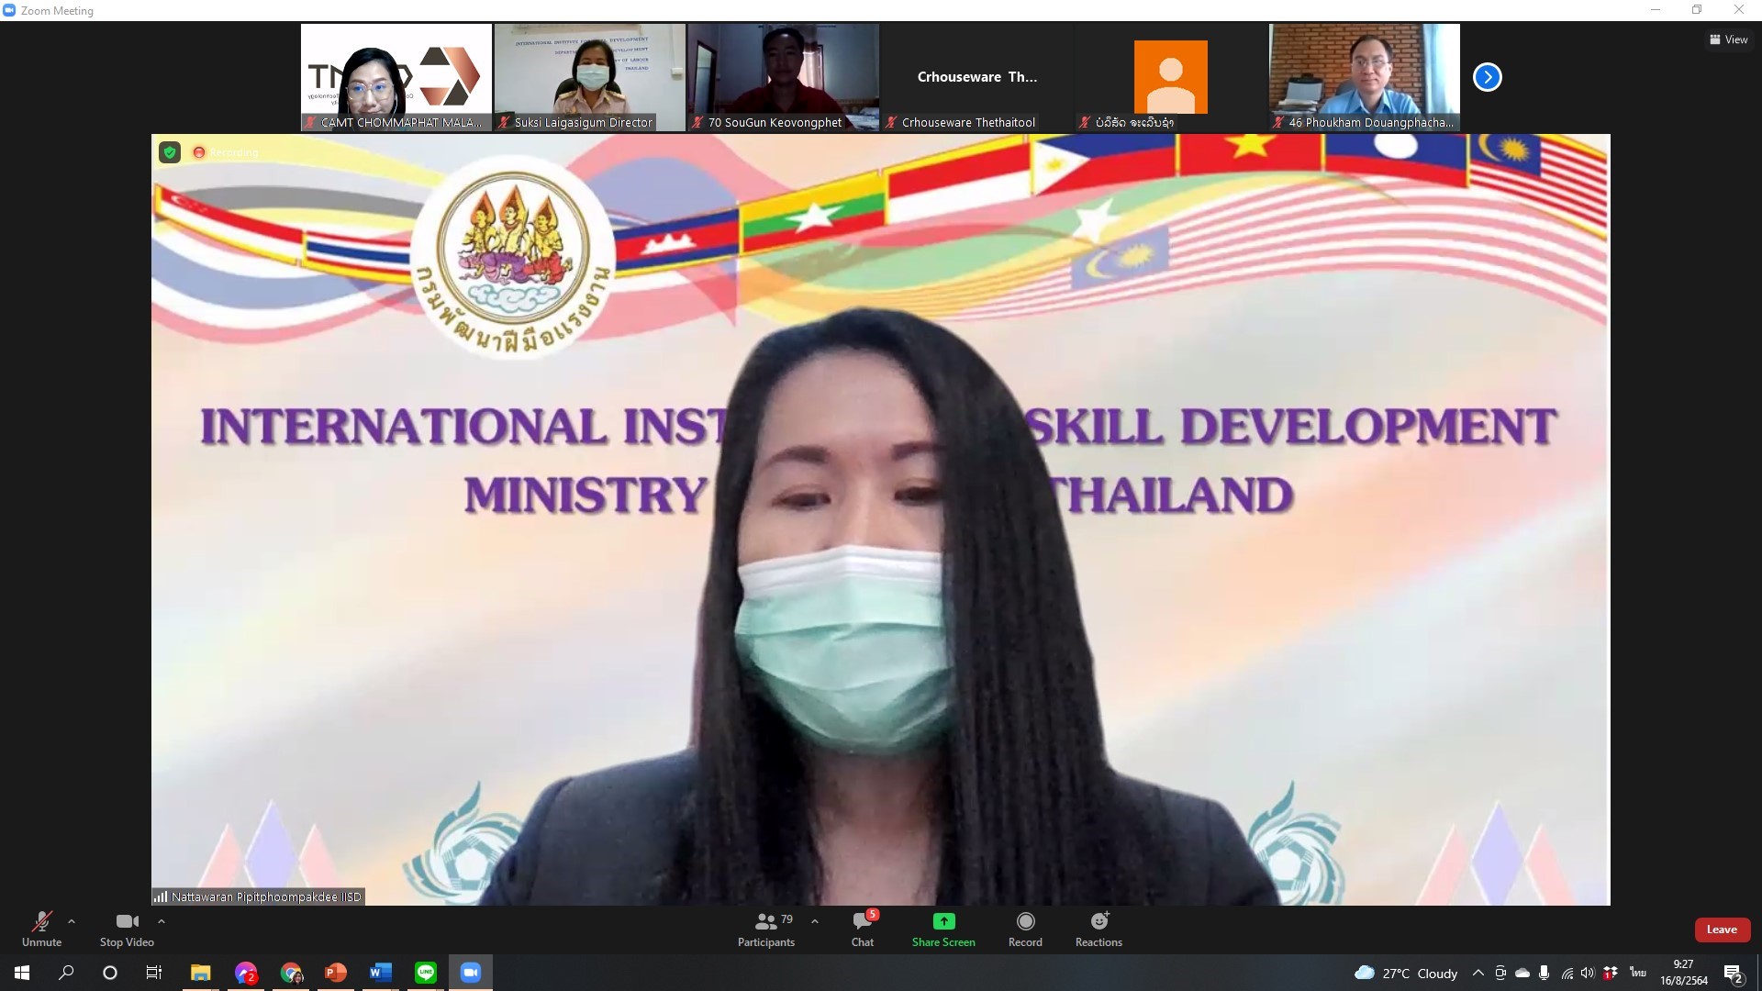Show next page of participant thumbnails
The width and height of the screenshot is (1762, 991).
(1487, 77)
